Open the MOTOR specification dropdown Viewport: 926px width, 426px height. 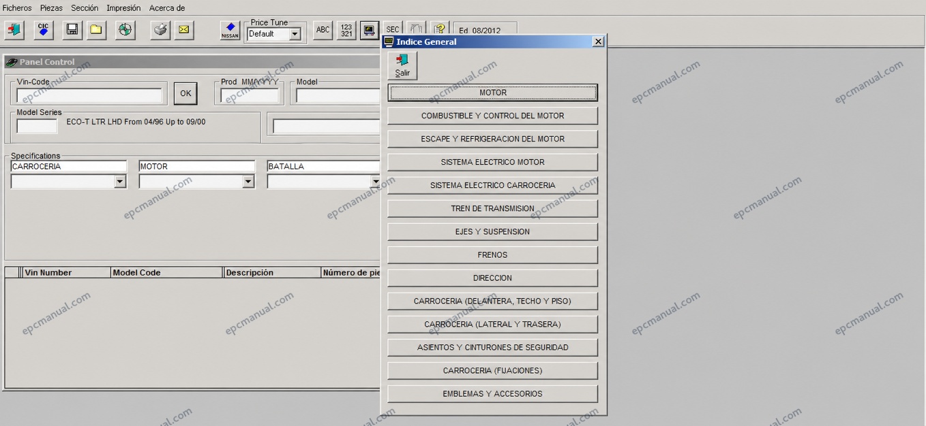click(248, 182)
